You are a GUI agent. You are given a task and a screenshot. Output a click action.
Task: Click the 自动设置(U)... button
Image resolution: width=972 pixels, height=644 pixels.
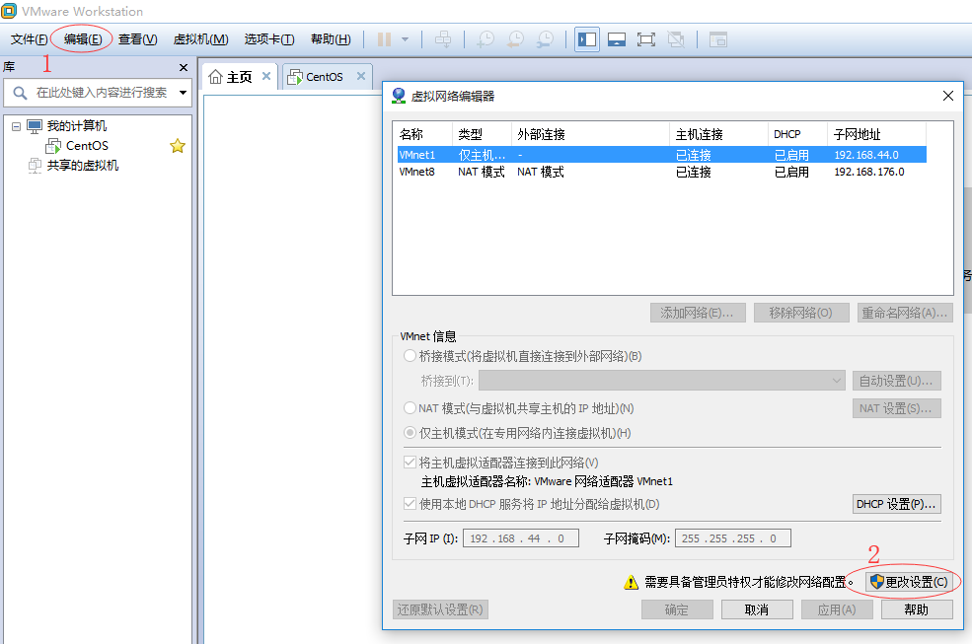[x=896, y=381]
